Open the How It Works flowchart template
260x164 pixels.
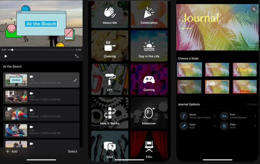pos(110,113)
